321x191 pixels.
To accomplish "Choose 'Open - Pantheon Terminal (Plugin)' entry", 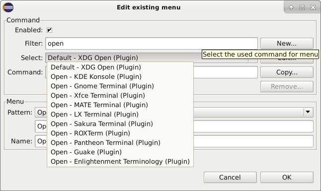I will 120,142.
